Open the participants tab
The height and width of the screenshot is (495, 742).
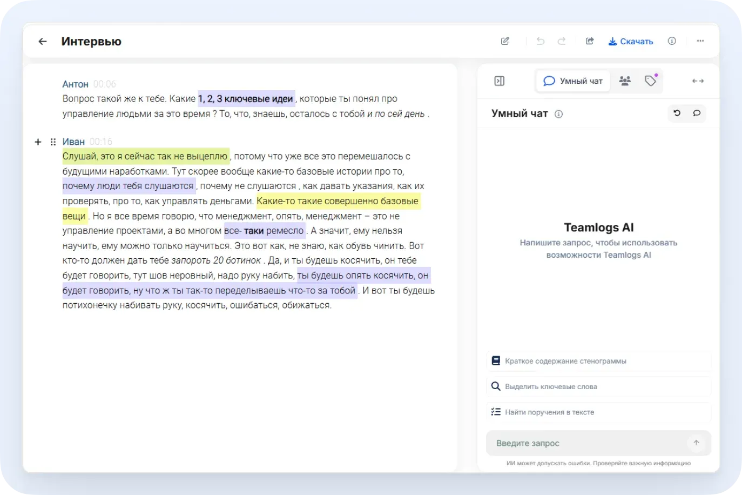pyautogui.click(x=625, y=81)
